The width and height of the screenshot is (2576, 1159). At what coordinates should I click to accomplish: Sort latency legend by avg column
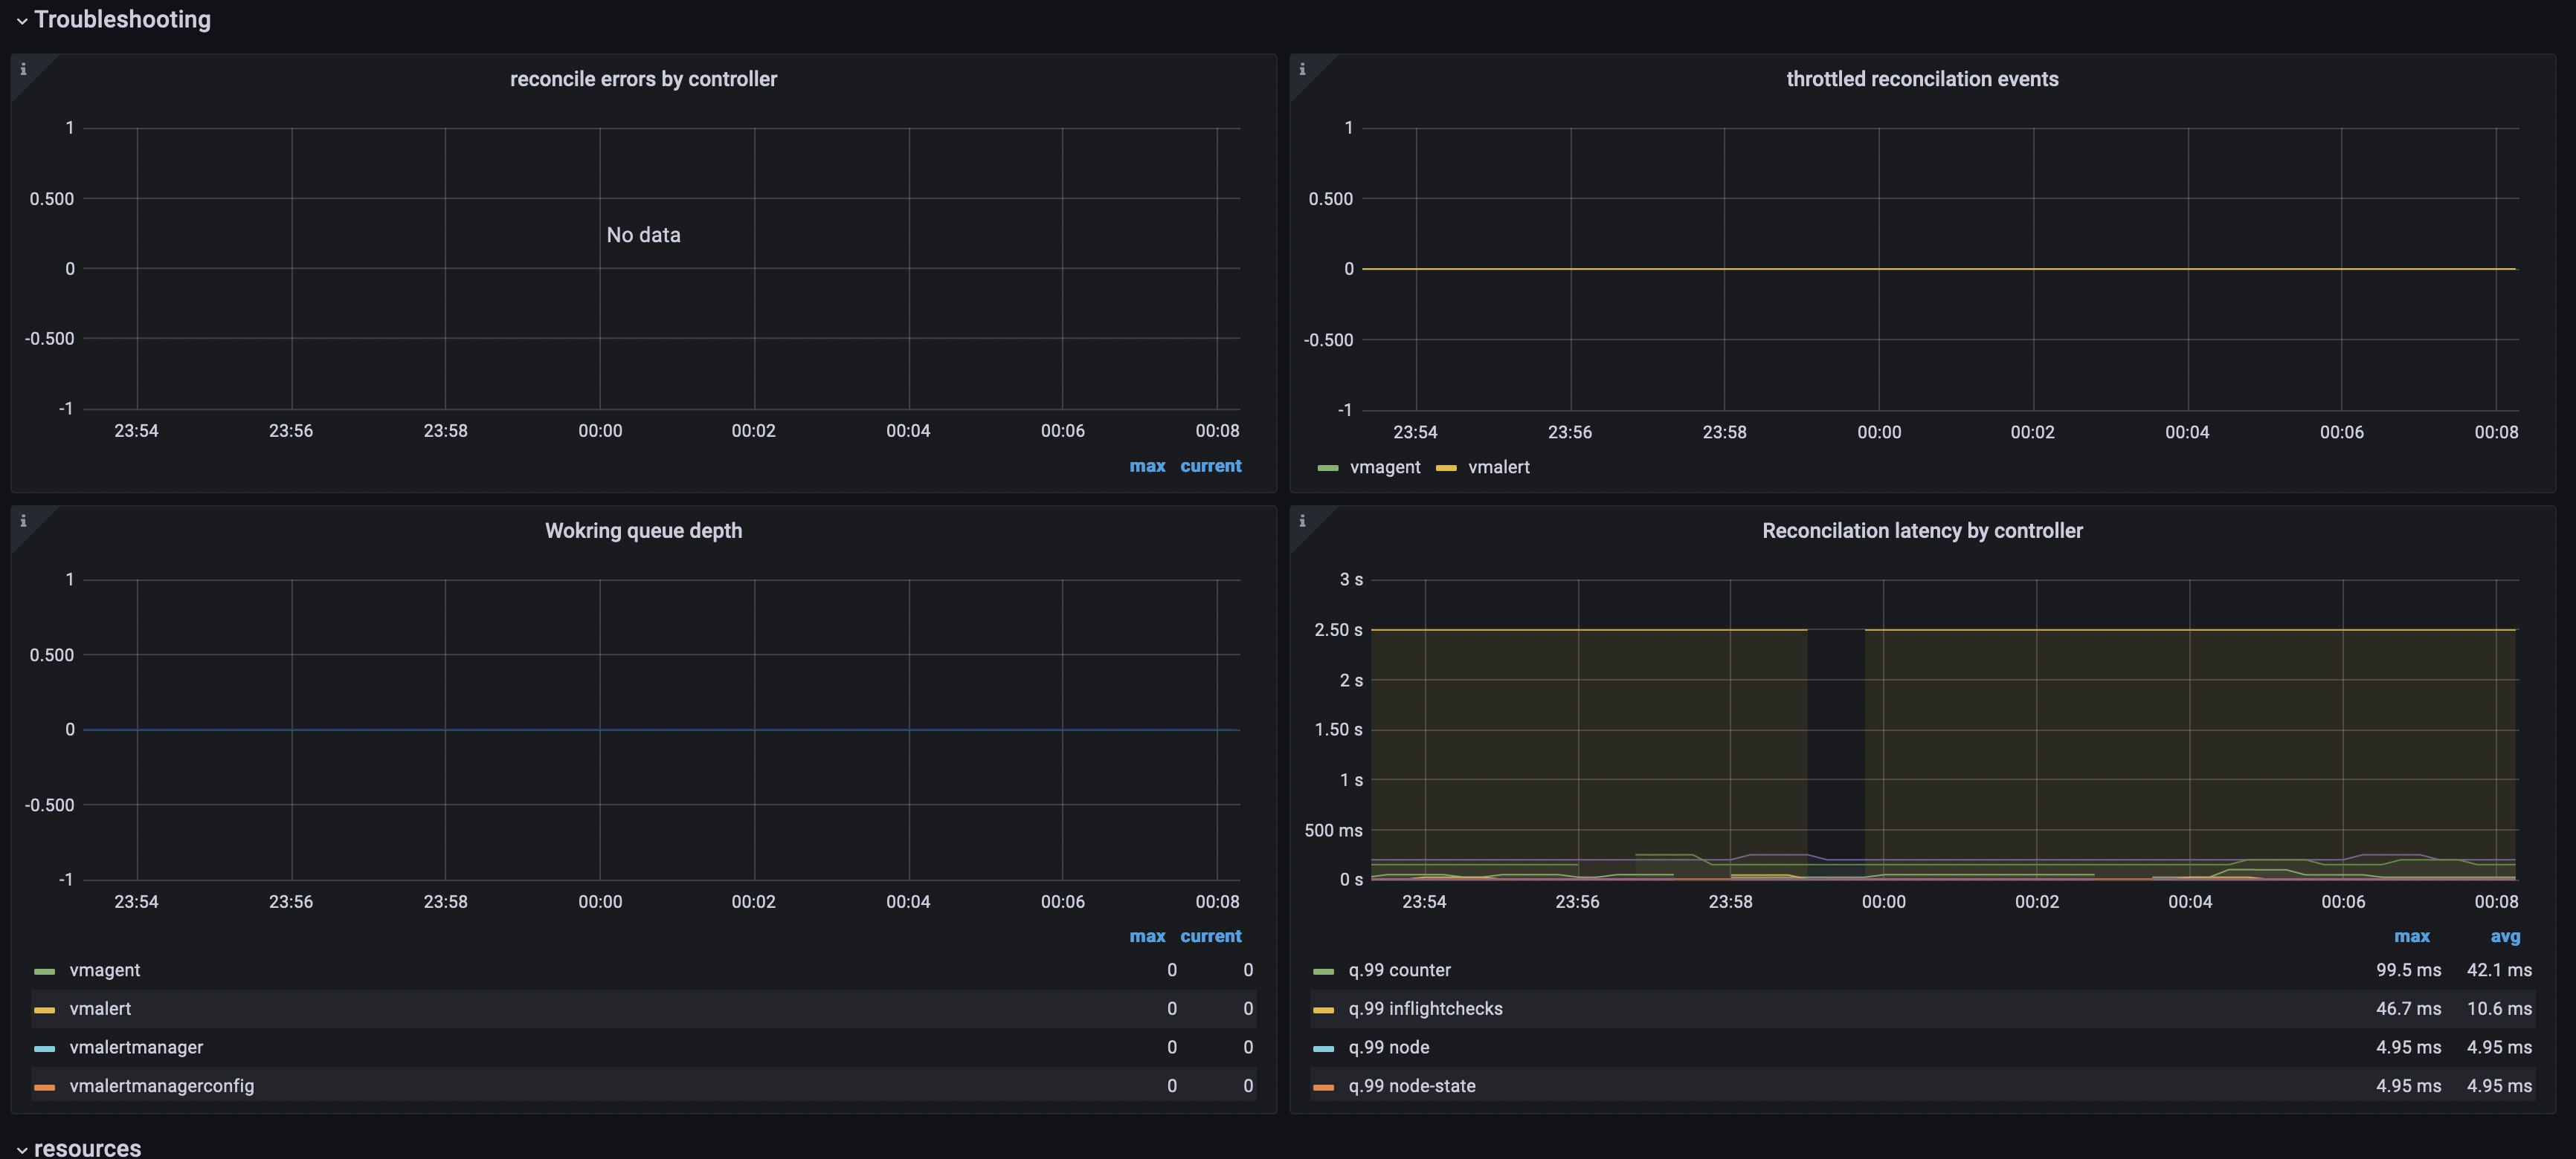[x=2504, y=936]
